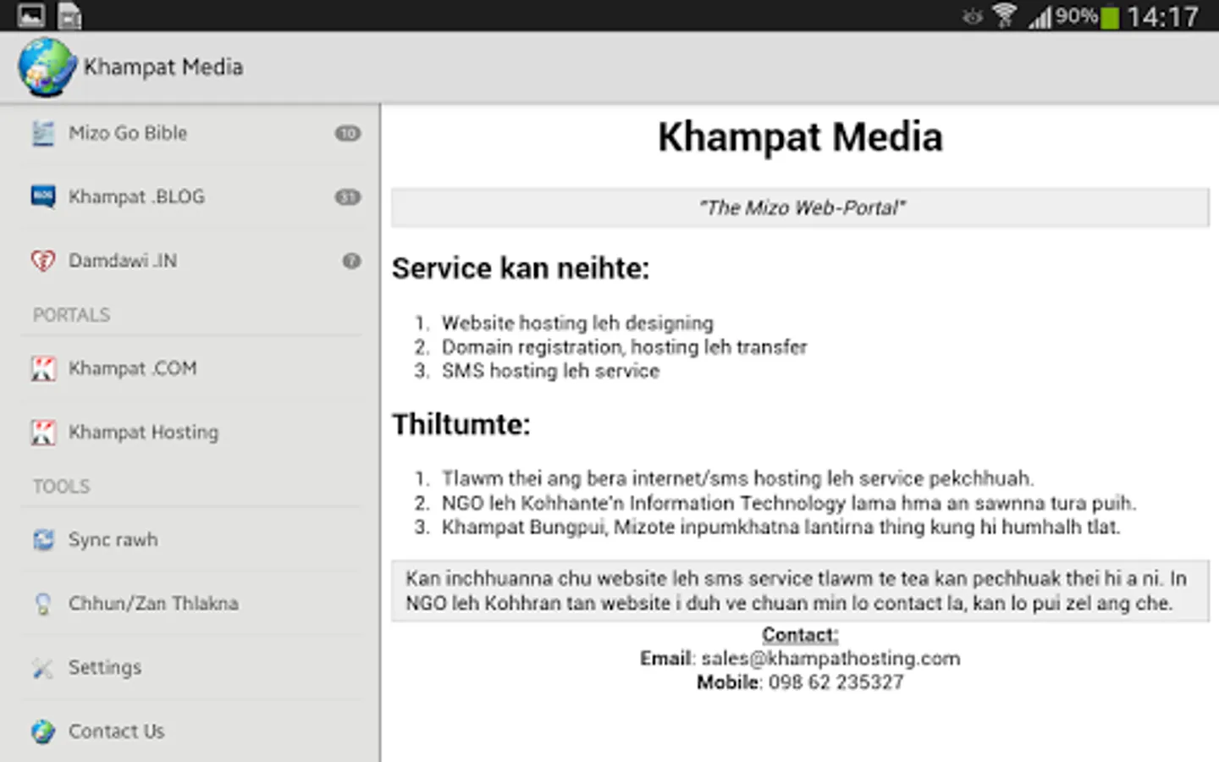Tap the Khampat .BLOG count badge
This screenshot has height=762, width=1219.
click(348, 197)
